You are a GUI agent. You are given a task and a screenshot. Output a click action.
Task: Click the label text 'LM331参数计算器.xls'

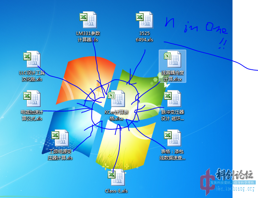tap(88, 36)
